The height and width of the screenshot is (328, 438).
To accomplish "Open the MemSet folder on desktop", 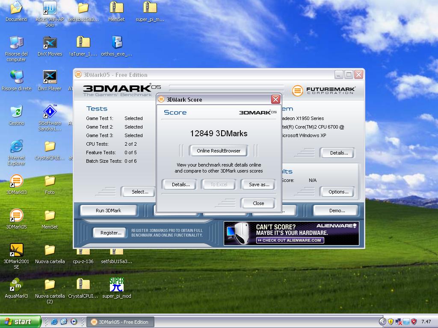I will click(x=50, y=216).
